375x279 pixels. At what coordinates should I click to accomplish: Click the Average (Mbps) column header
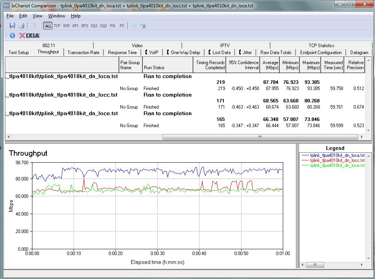270,65
